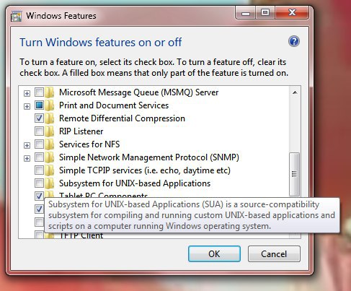The image size is (351, 291).
Task: Select the Services for NFS folder icon
Action: click(50, 144)
